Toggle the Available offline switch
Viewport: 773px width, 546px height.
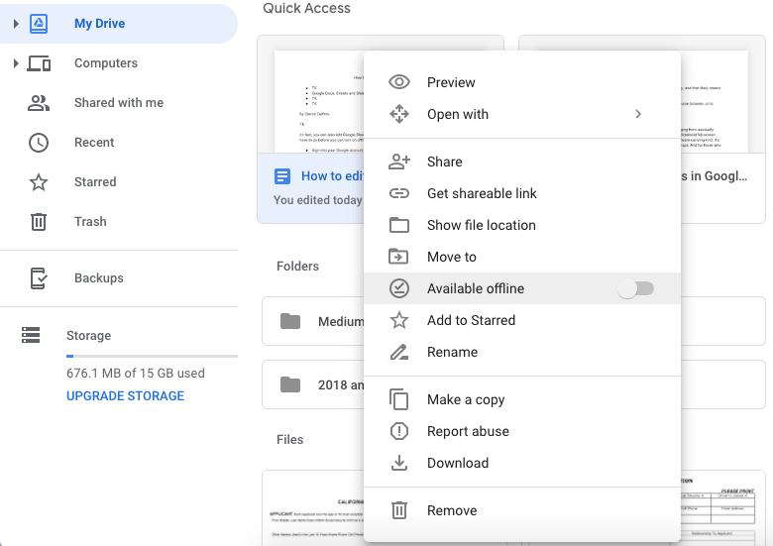click(x=635, y=288)
